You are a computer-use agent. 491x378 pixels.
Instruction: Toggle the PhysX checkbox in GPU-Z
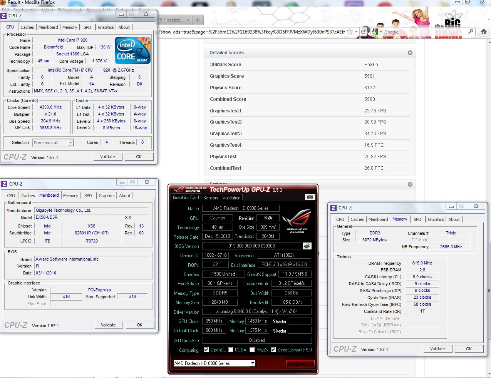click(x=252, y=350)
